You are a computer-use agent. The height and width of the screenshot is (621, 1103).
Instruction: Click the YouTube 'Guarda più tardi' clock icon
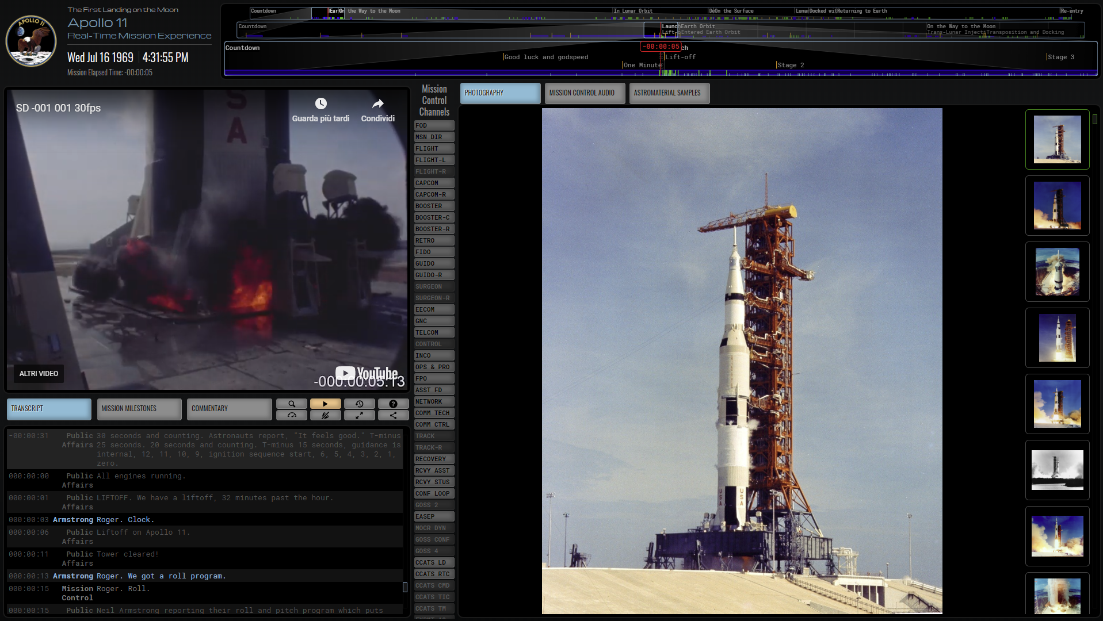320,103
